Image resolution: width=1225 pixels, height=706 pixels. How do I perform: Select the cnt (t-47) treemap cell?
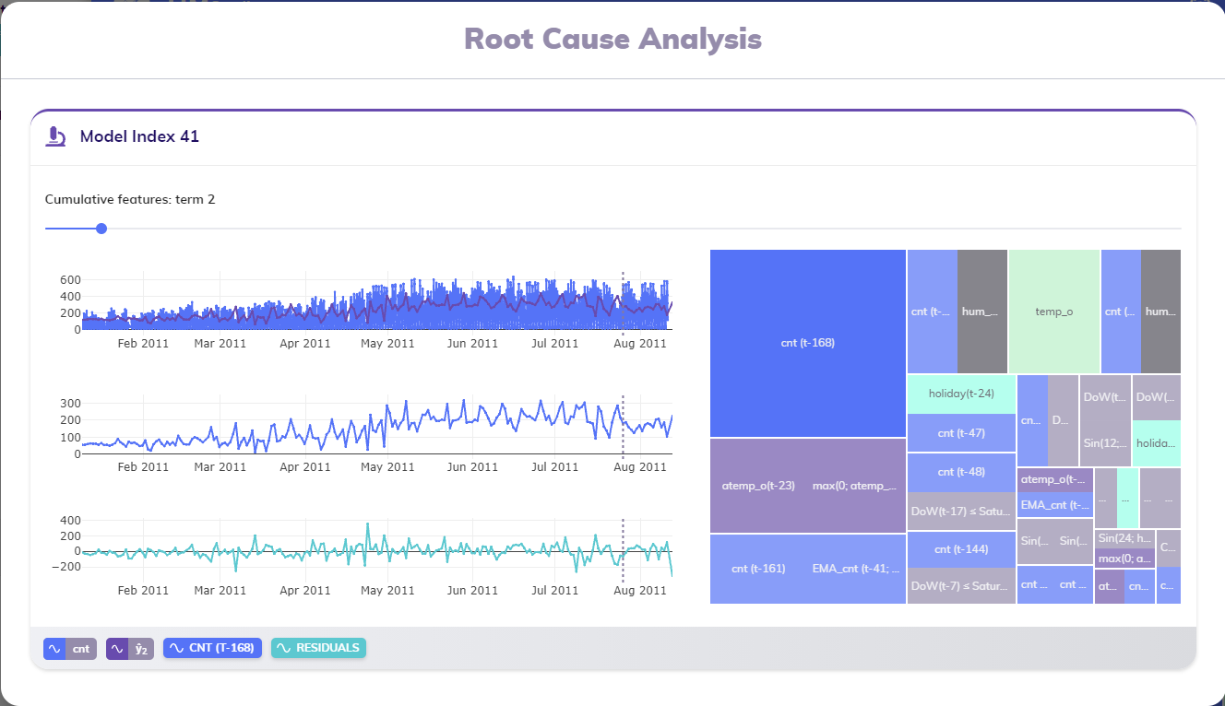pos(961,432)
